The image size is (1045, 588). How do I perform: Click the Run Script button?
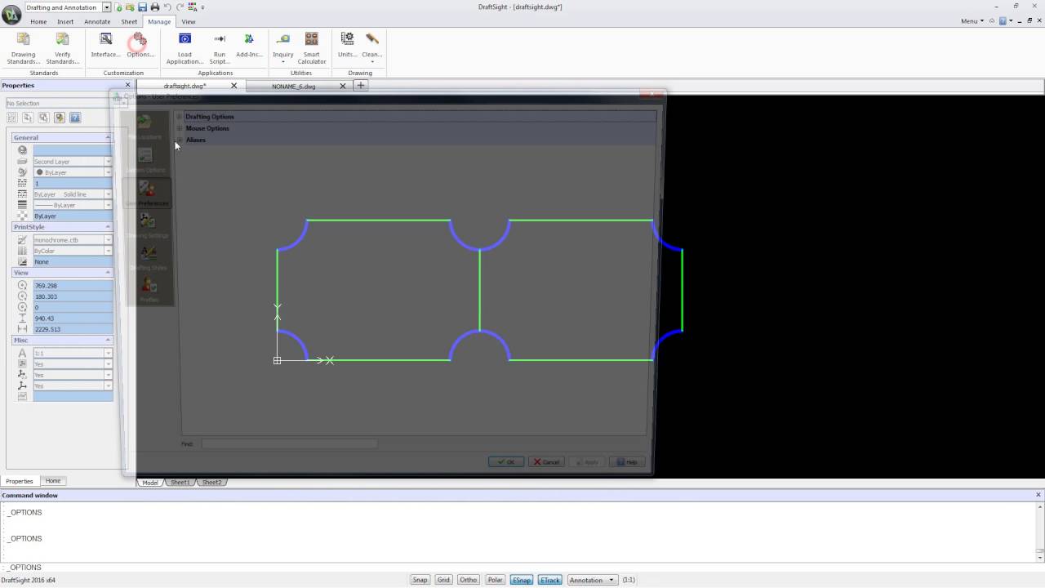pyautogui.click(x=219, y=48)
